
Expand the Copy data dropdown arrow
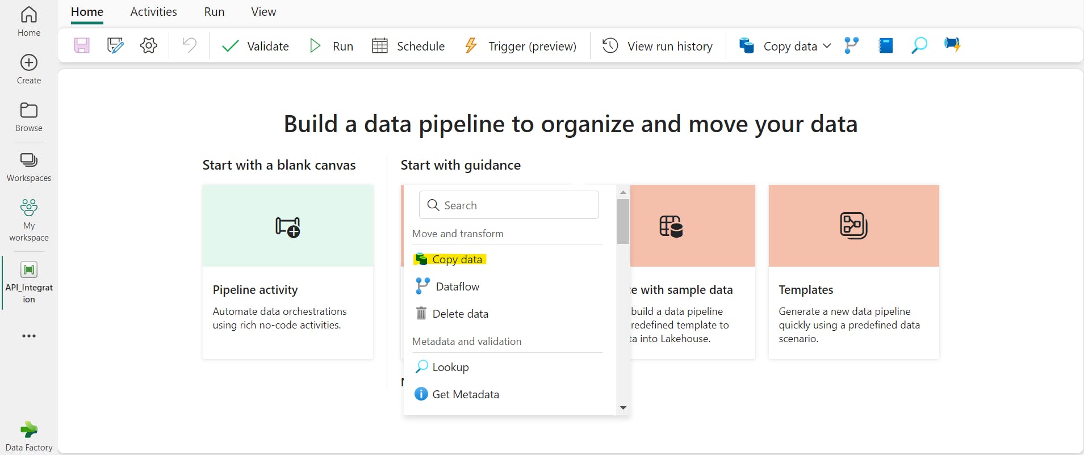(x=827, y=46)
